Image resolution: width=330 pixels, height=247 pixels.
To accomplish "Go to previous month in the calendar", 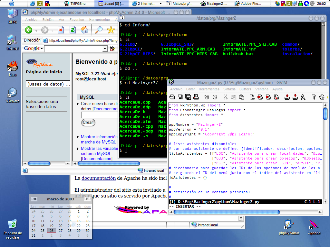I will [34, 199].
